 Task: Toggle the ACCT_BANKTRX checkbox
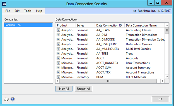58,63
